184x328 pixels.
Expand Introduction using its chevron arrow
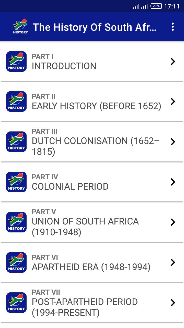(173, 61)
